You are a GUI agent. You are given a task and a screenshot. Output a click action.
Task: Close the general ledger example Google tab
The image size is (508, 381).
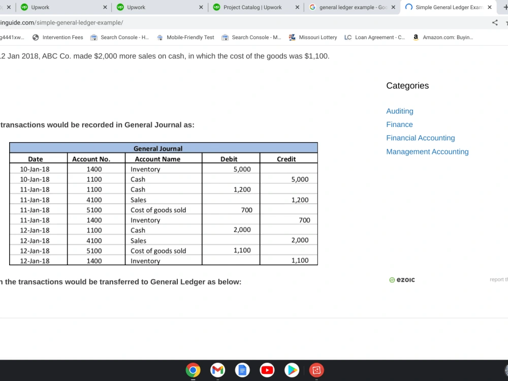tap(393, 7)
